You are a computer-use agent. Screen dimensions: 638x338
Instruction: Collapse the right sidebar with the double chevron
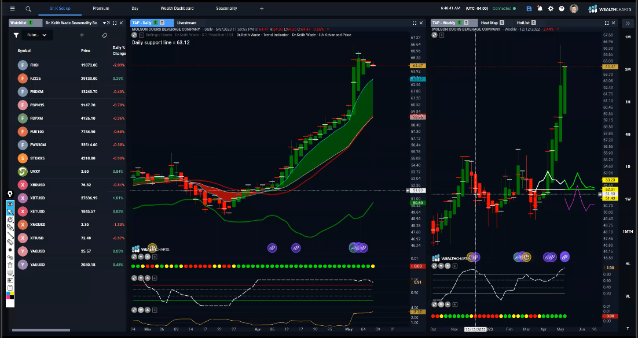628,24
